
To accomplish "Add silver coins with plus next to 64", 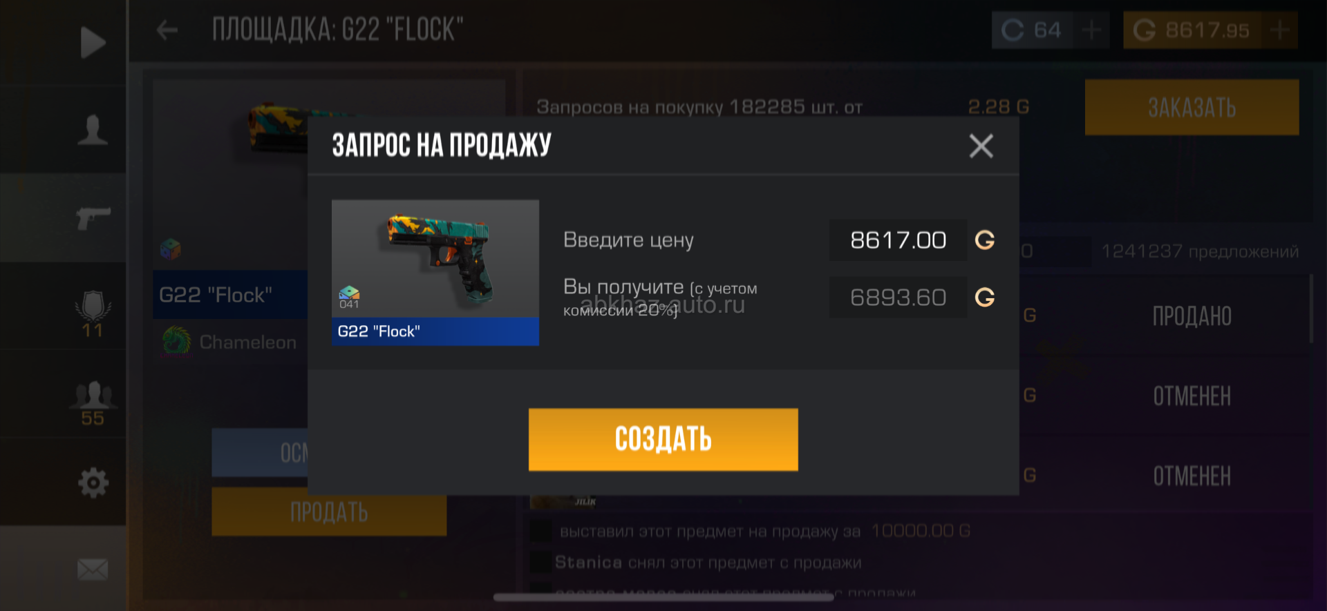I will click(1091, 30).
